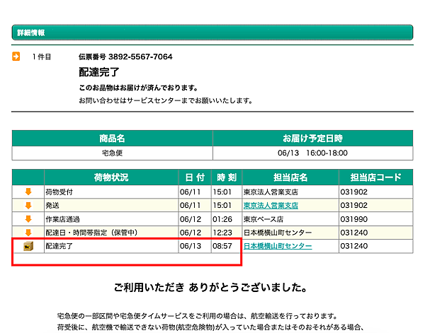Click the 配達完了 cell in the status table
The width and height of the screenshot is (425, 333).
coord(111,246)
